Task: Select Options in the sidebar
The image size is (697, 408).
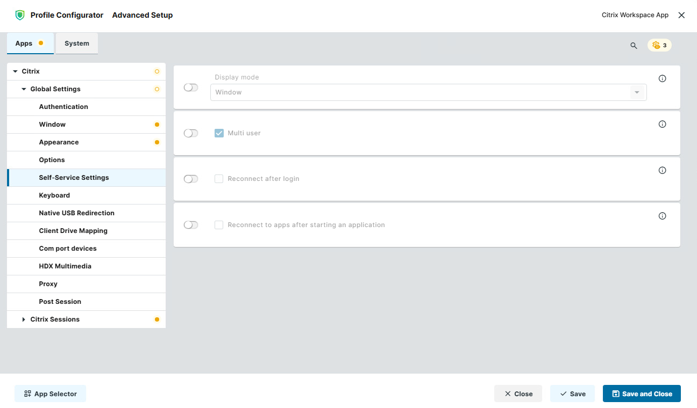Action: coord(86,160)
